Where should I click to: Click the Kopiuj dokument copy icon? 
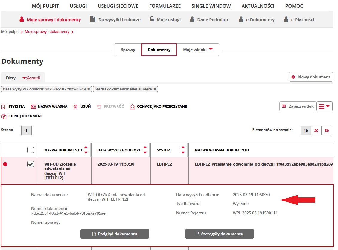(x=4, y=116)
